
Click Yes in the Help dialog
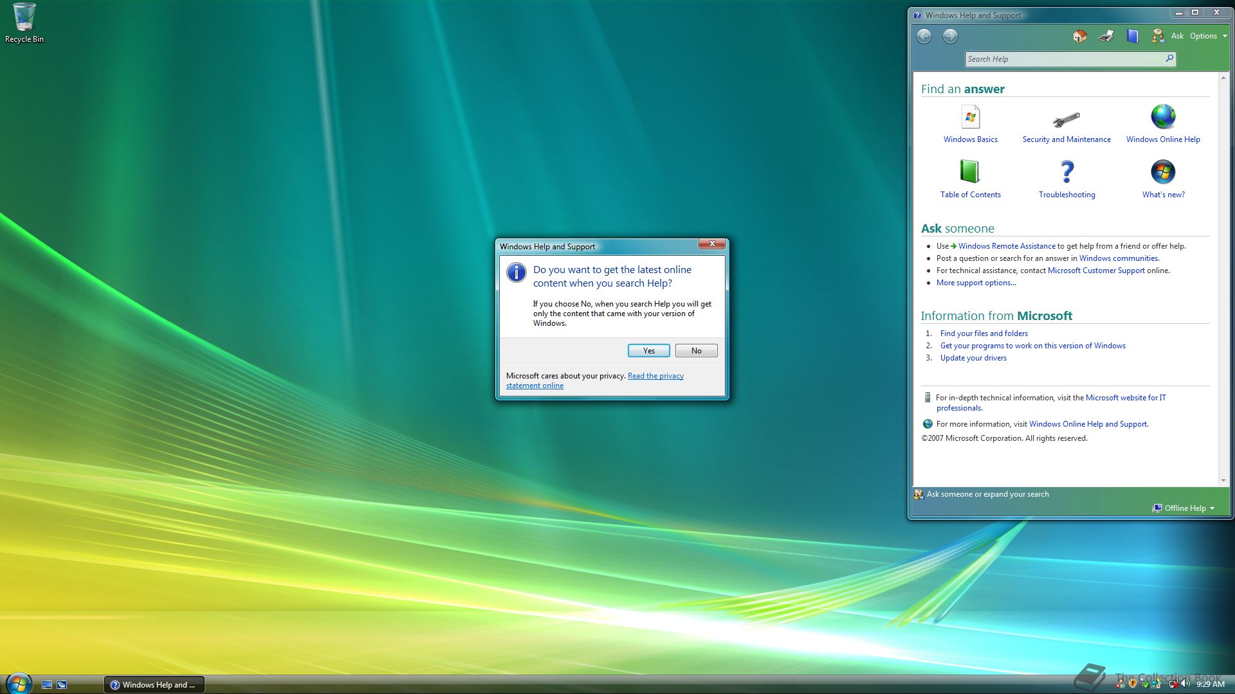tap(648, 351)
